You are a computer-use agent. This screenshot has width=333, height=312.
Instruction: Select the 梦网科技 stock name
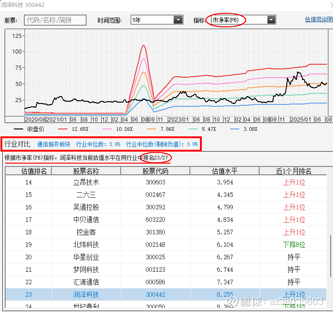(x=86, y=269)
